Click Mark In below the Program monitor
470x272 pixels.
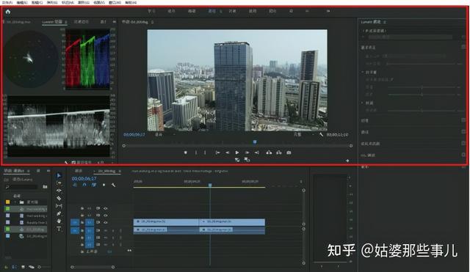(x=196, y=152)
